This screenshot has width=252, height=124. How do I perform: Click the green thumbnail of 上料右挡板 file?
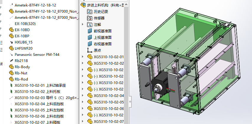point(11,116)
